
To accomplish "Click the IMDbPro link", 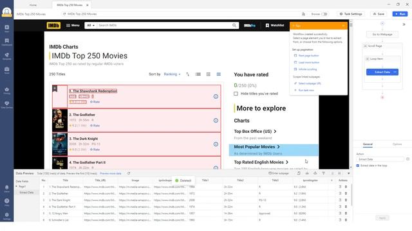I will coord(250,26).
